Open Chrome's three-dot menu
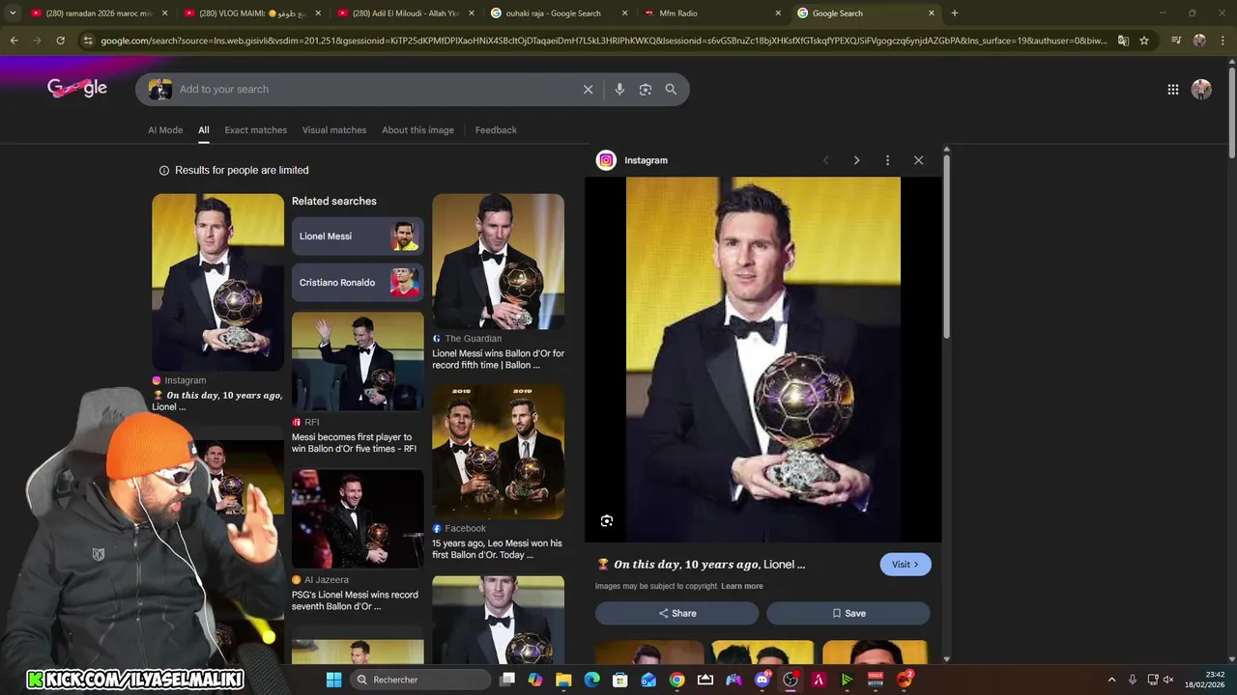 1223,41
